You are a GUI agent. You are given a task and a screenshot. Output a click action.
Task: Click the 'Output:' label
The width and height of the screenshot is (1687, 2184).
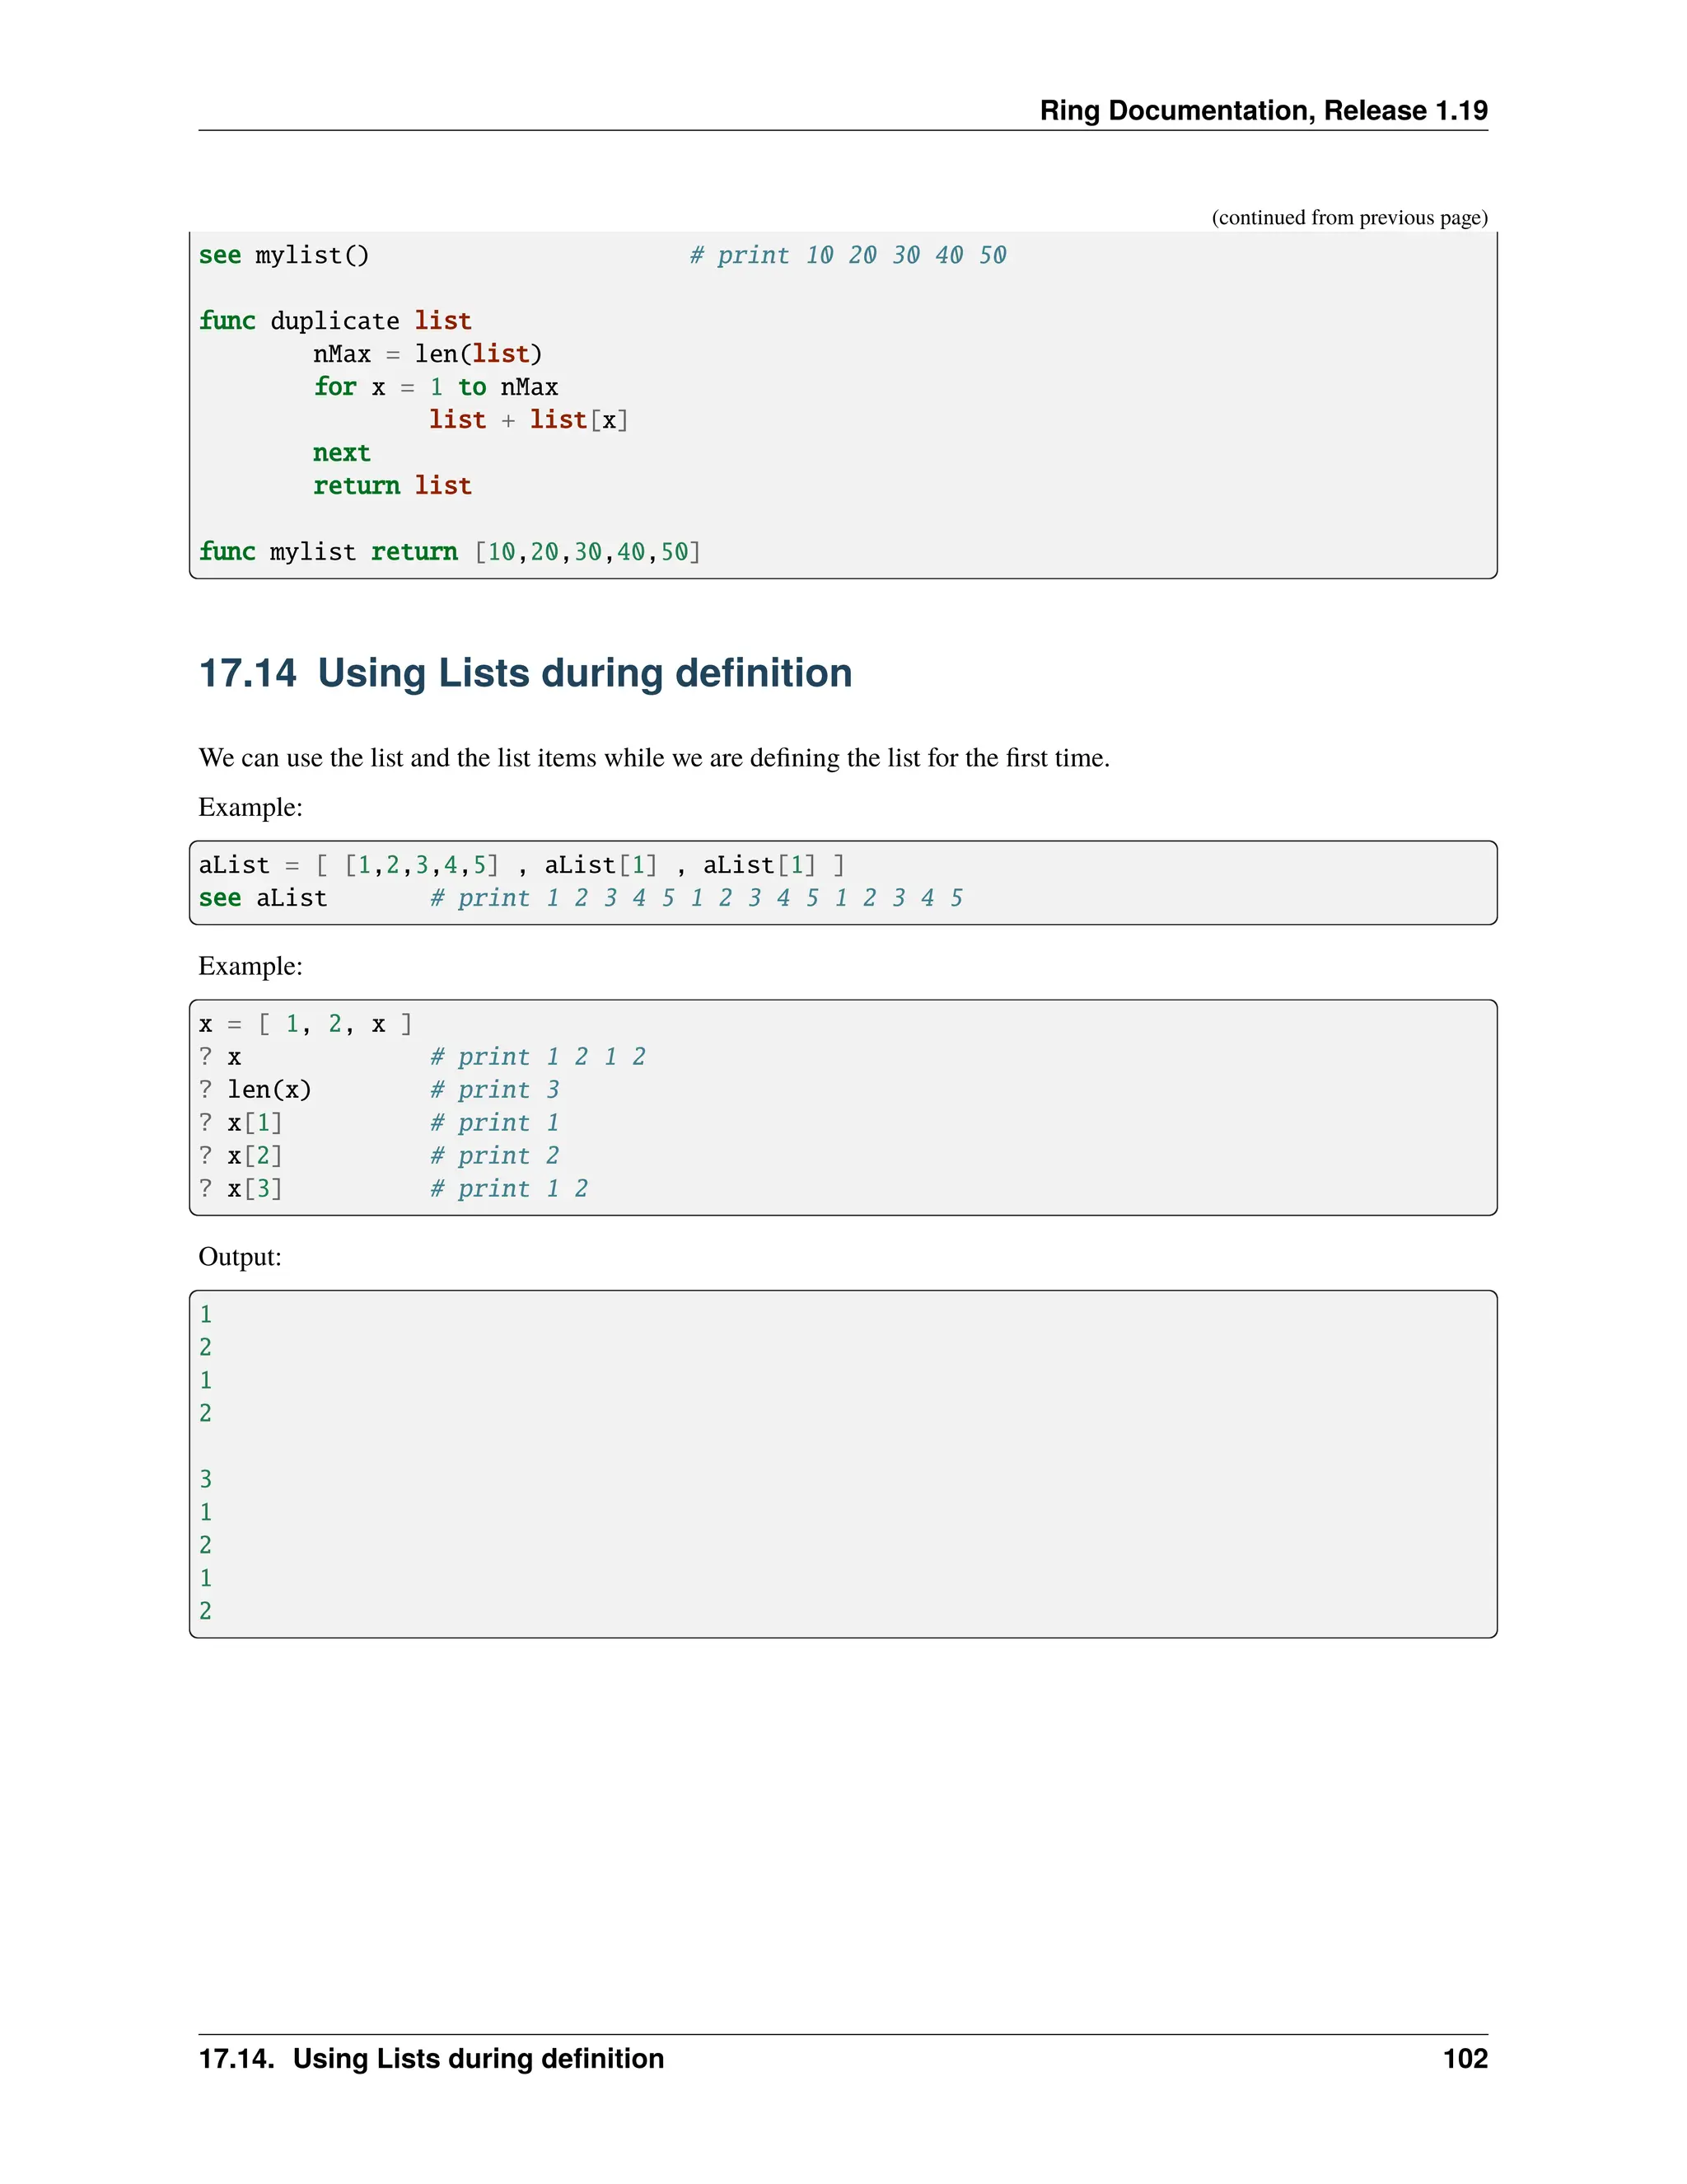click(x=240, y=1257)
